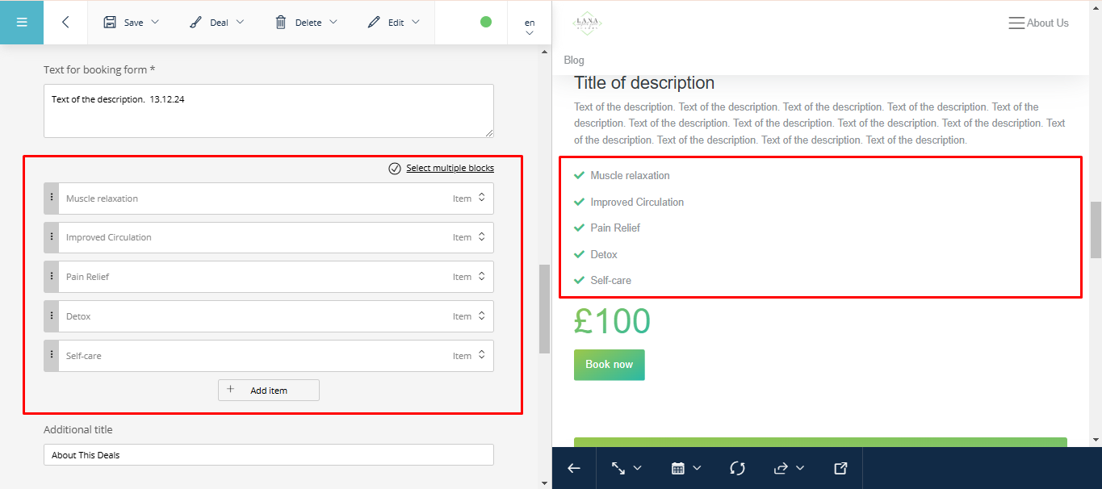Image resolution: width=1102 pixels, height=489 pixels.
Task: Click drag handle of Muscle relaxation item
Action: (x=52, y=199)
